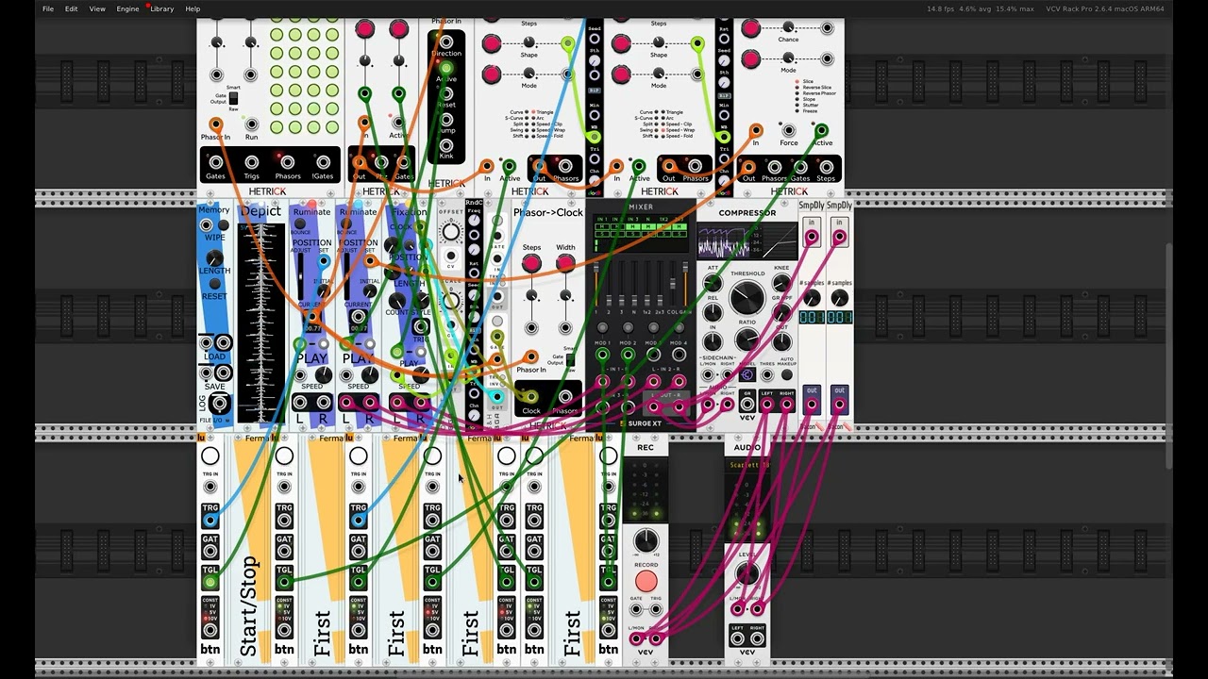The height and width of the screenshot is (679, 1208).
Task: Click the GATE jack on REC module
Action: point(635,609)
